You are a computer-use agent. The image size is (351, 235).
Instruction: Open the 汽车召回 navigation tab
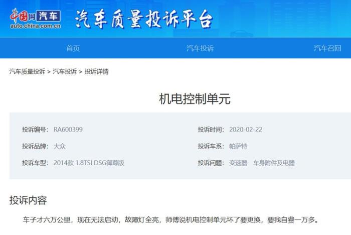327,48
